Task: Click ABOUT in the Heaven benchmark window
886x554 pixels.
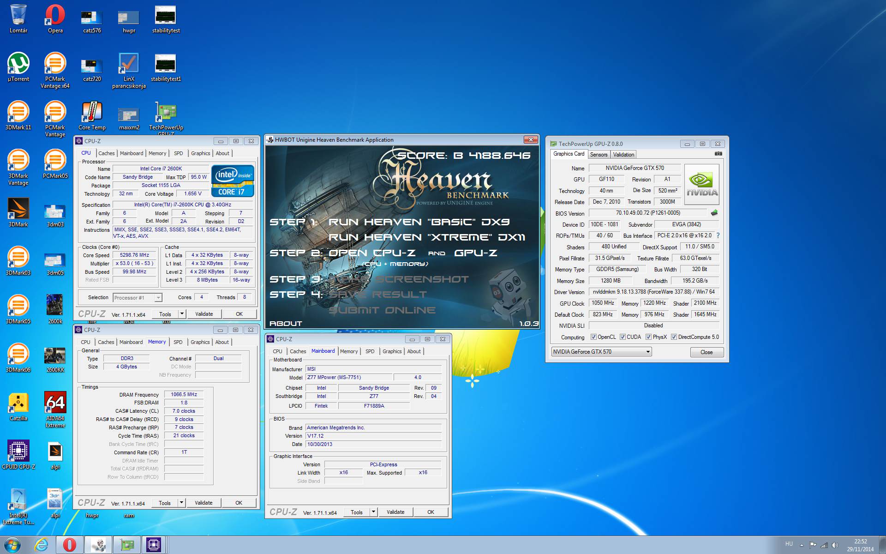Action: click(286, 324)
